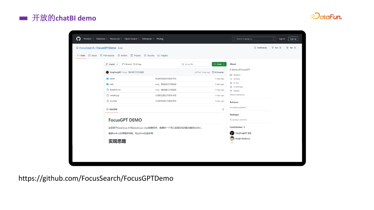The height and width of the screenshot is (210, 374).
Task: Click the 2 watching link
Action: coord(236,87)
